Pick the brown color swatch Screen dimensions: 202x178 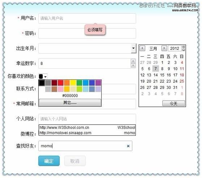point(54,89)
